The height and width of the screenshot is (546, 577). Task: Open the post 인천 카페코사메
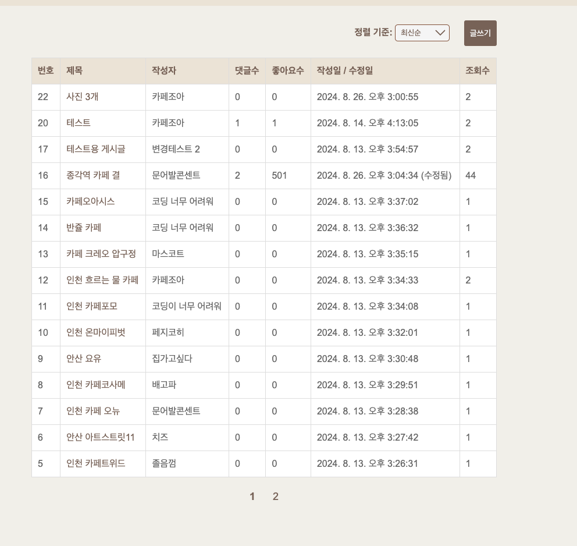pyautogui.click(x=95, y=385)
